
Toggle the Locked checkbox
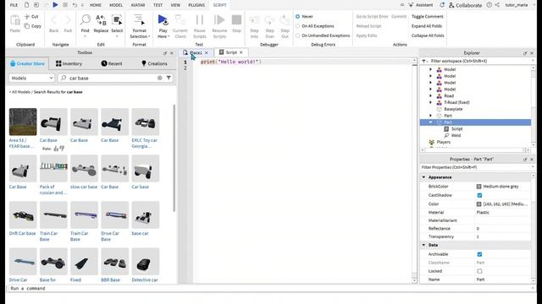479,271
